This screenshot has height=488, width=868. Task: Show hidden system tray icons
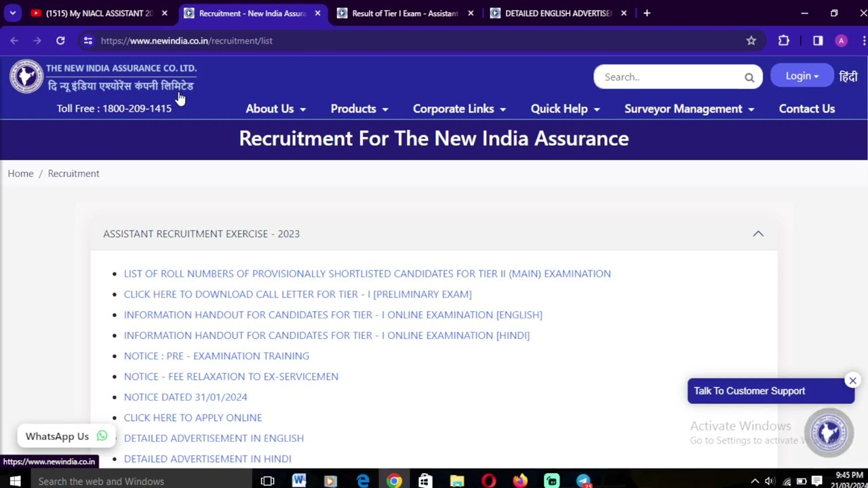755,481
